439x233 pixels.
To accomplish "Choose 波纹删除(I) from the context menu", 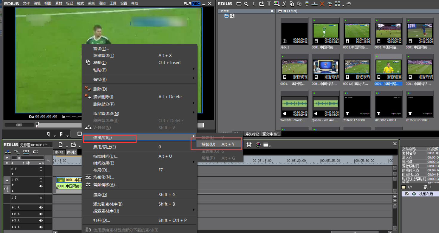I will point(103,97).
